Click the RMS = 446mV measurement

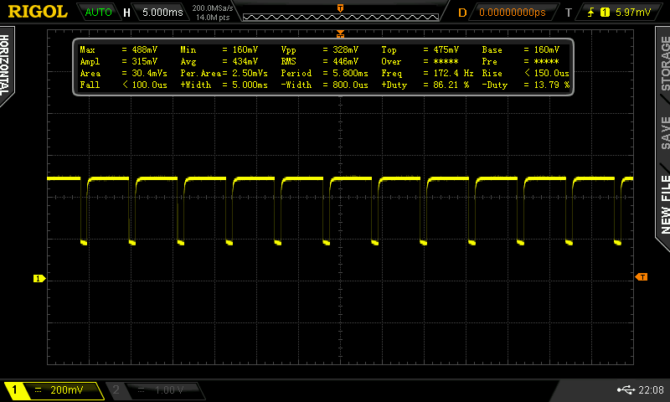[x=320, y=61]
